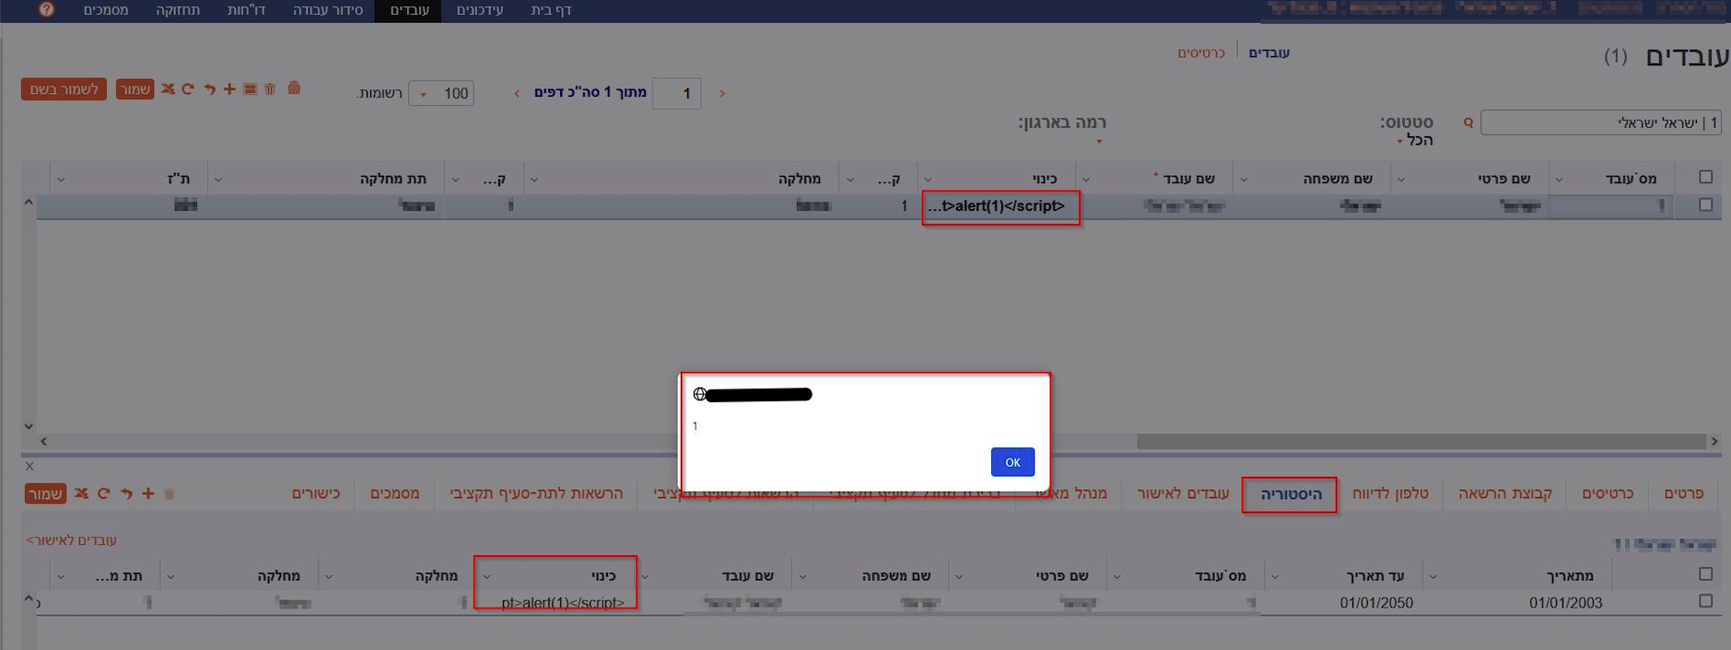This screenshot has width=1731, height=650.
Task: Select הרשאות לתת-סעיף תקציבי tab
Action: [x=536, y=493]
